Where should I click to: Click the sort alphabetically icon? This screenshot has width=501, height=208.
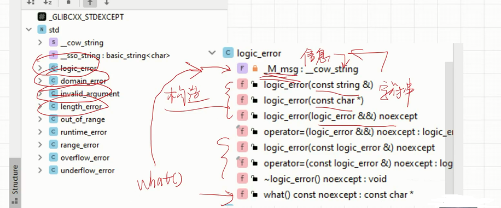[x=47, y=2]
